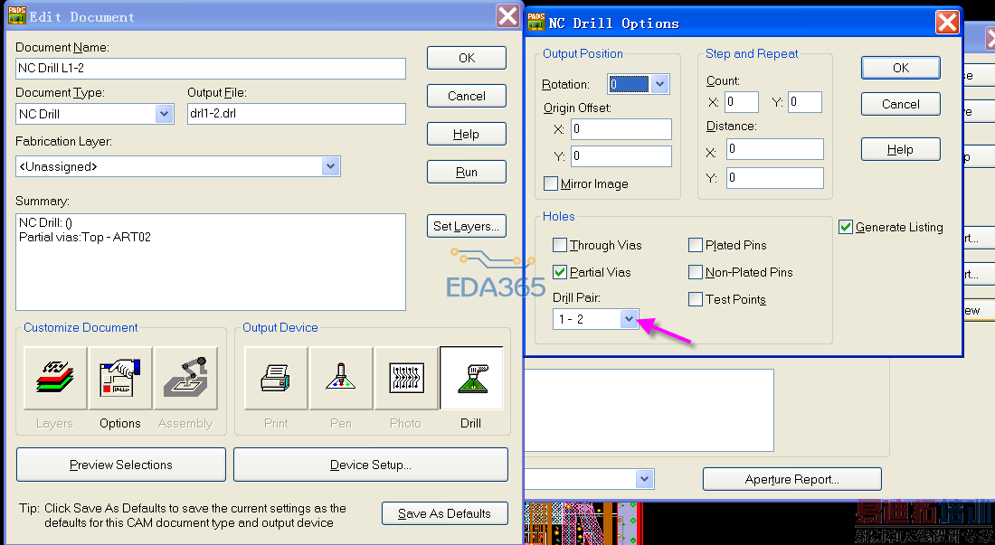Click Save As Defaults button
This screenshot has height=545, width=995.
tap(445, 513)
